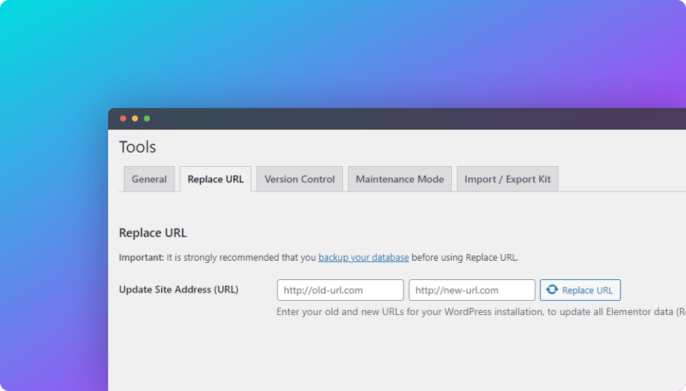
Task: Focus the http://new-url.com input field
Action: [472, 290]
